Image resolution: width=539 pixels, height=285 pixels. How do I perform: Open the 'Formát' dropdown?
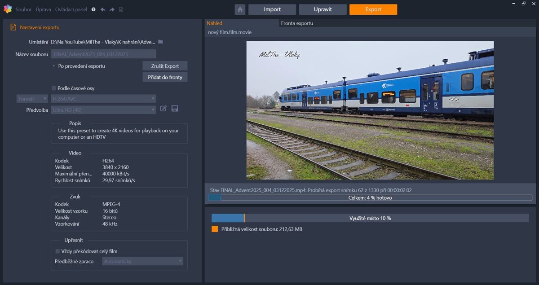(32, 99)
